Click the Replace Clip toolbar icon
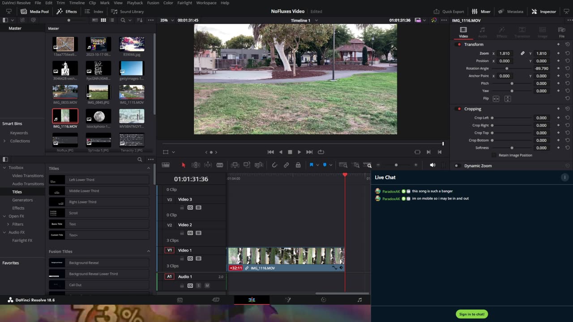Viewport: 573px width, 322px height. (x=258, y=165)
